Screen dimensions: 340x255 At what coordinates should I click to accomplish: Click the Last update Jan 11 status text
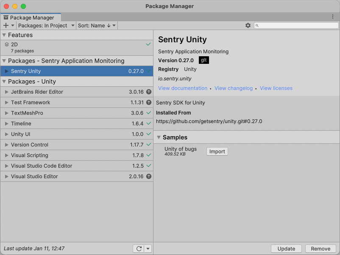coord(34,249)
